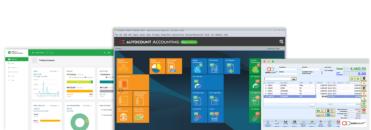Open the Help menu
371x130 pixels.
[226, 35]
